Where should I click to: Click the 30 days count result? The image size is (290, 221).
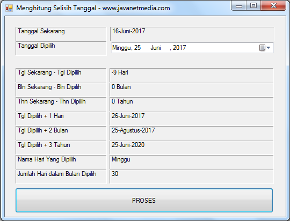192,176
